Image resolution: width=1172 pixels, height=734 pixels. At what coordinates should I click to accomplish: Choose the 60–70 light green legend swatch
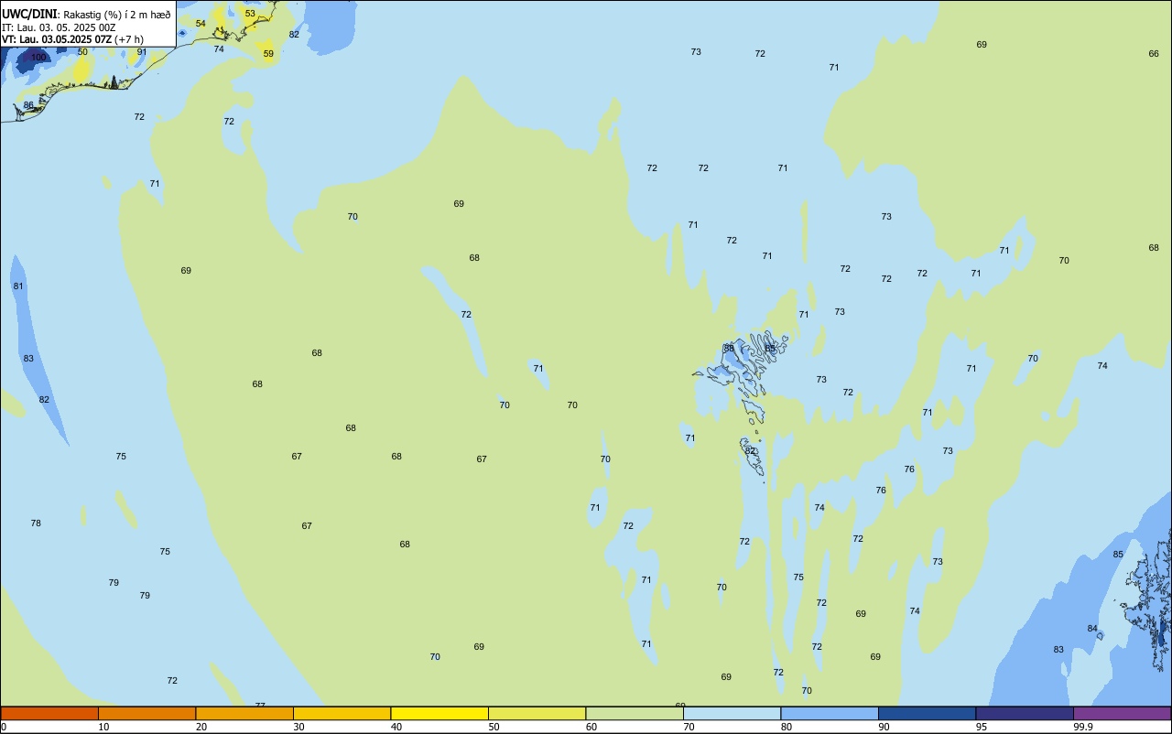point(635,713)
